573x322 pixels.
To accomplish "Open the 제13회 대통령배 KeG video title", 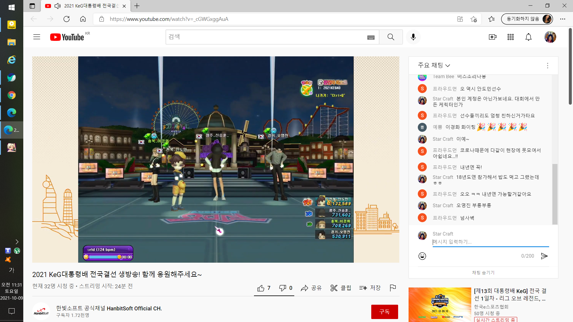I will pos(510,295).
